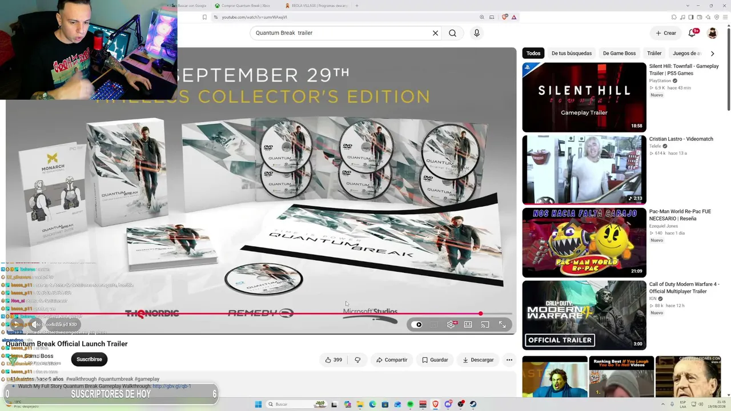Image resolution: width=731 pixels, height=411 pixels.
Task: Save the video with Guardar
Action: (435, 360)
